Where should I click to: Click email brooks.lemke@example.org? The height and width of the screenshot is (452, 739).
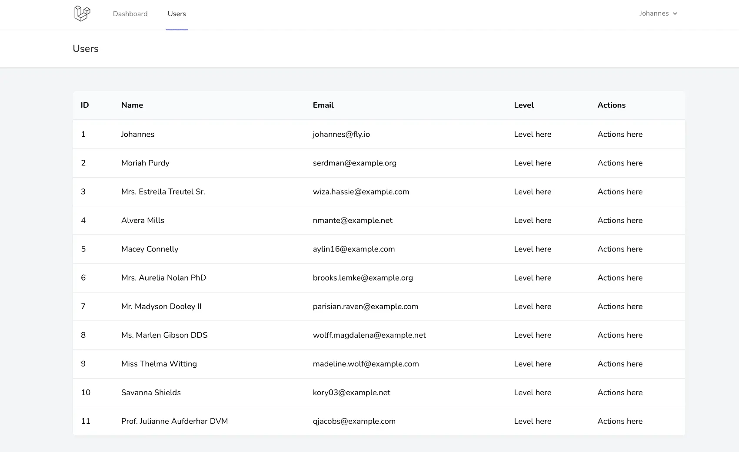coord(363,277)
